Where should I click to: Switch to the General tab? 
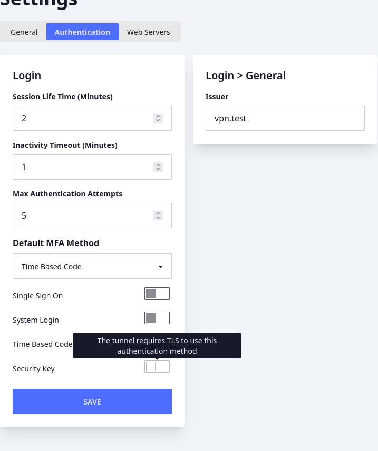point(24,32)
